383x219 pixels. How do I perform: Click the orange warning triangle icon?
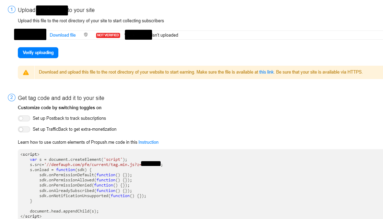pos(26,73)
